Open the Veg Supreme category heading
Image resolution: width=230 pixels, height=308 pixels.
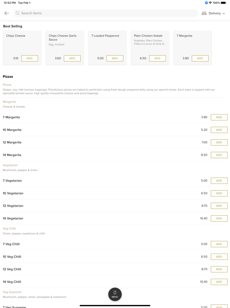tap(12, 292)
